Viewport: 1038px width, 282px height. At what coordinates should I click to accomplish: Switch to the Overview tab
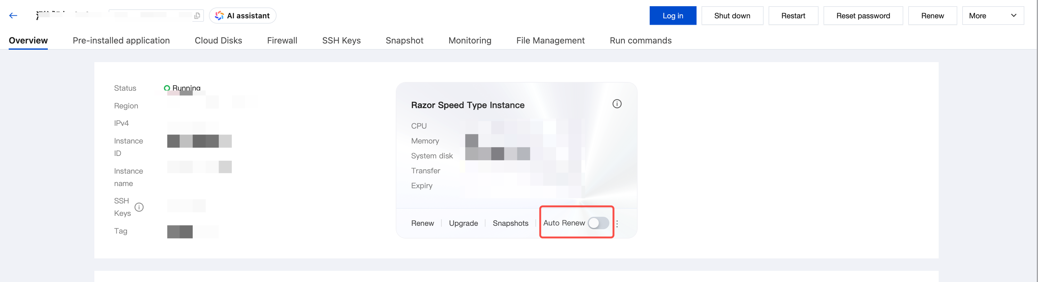point(28,41)
